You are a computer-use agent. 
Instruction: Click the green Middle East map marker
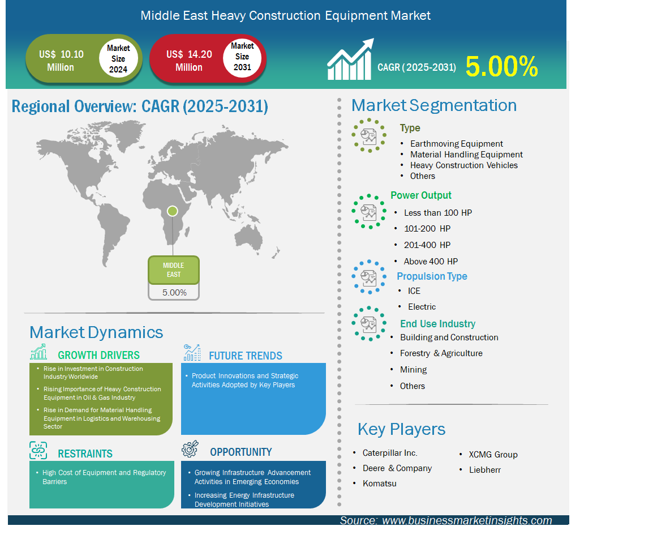pyautogui.click(x=173, y=211)
